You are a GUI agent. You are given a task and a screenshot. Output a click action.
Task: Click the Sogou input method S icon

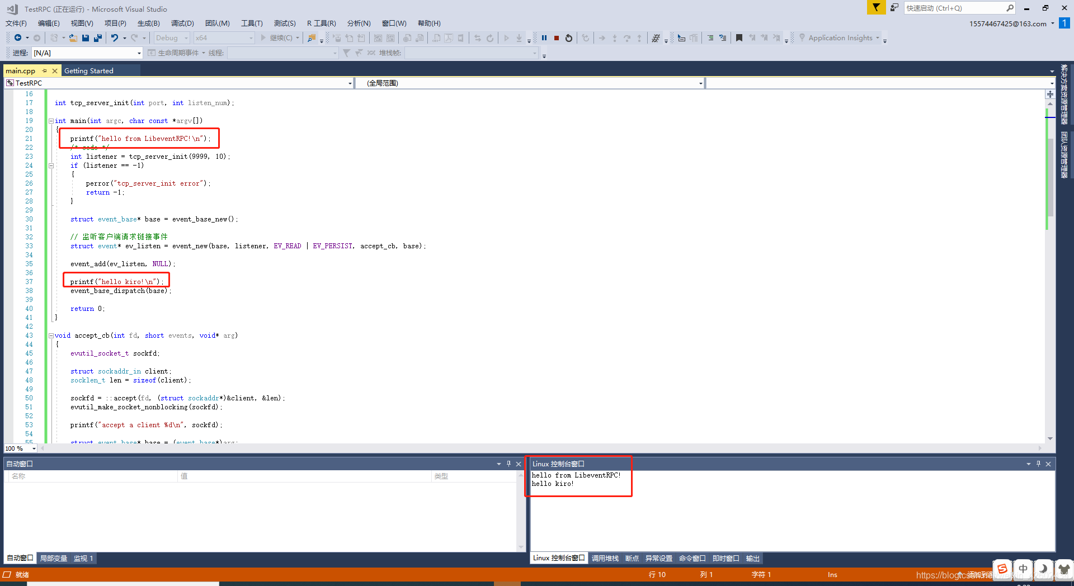[x=1002, y=569]
